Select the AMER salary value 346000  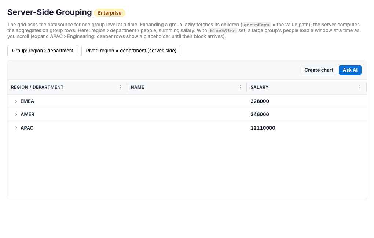point(260,114)
